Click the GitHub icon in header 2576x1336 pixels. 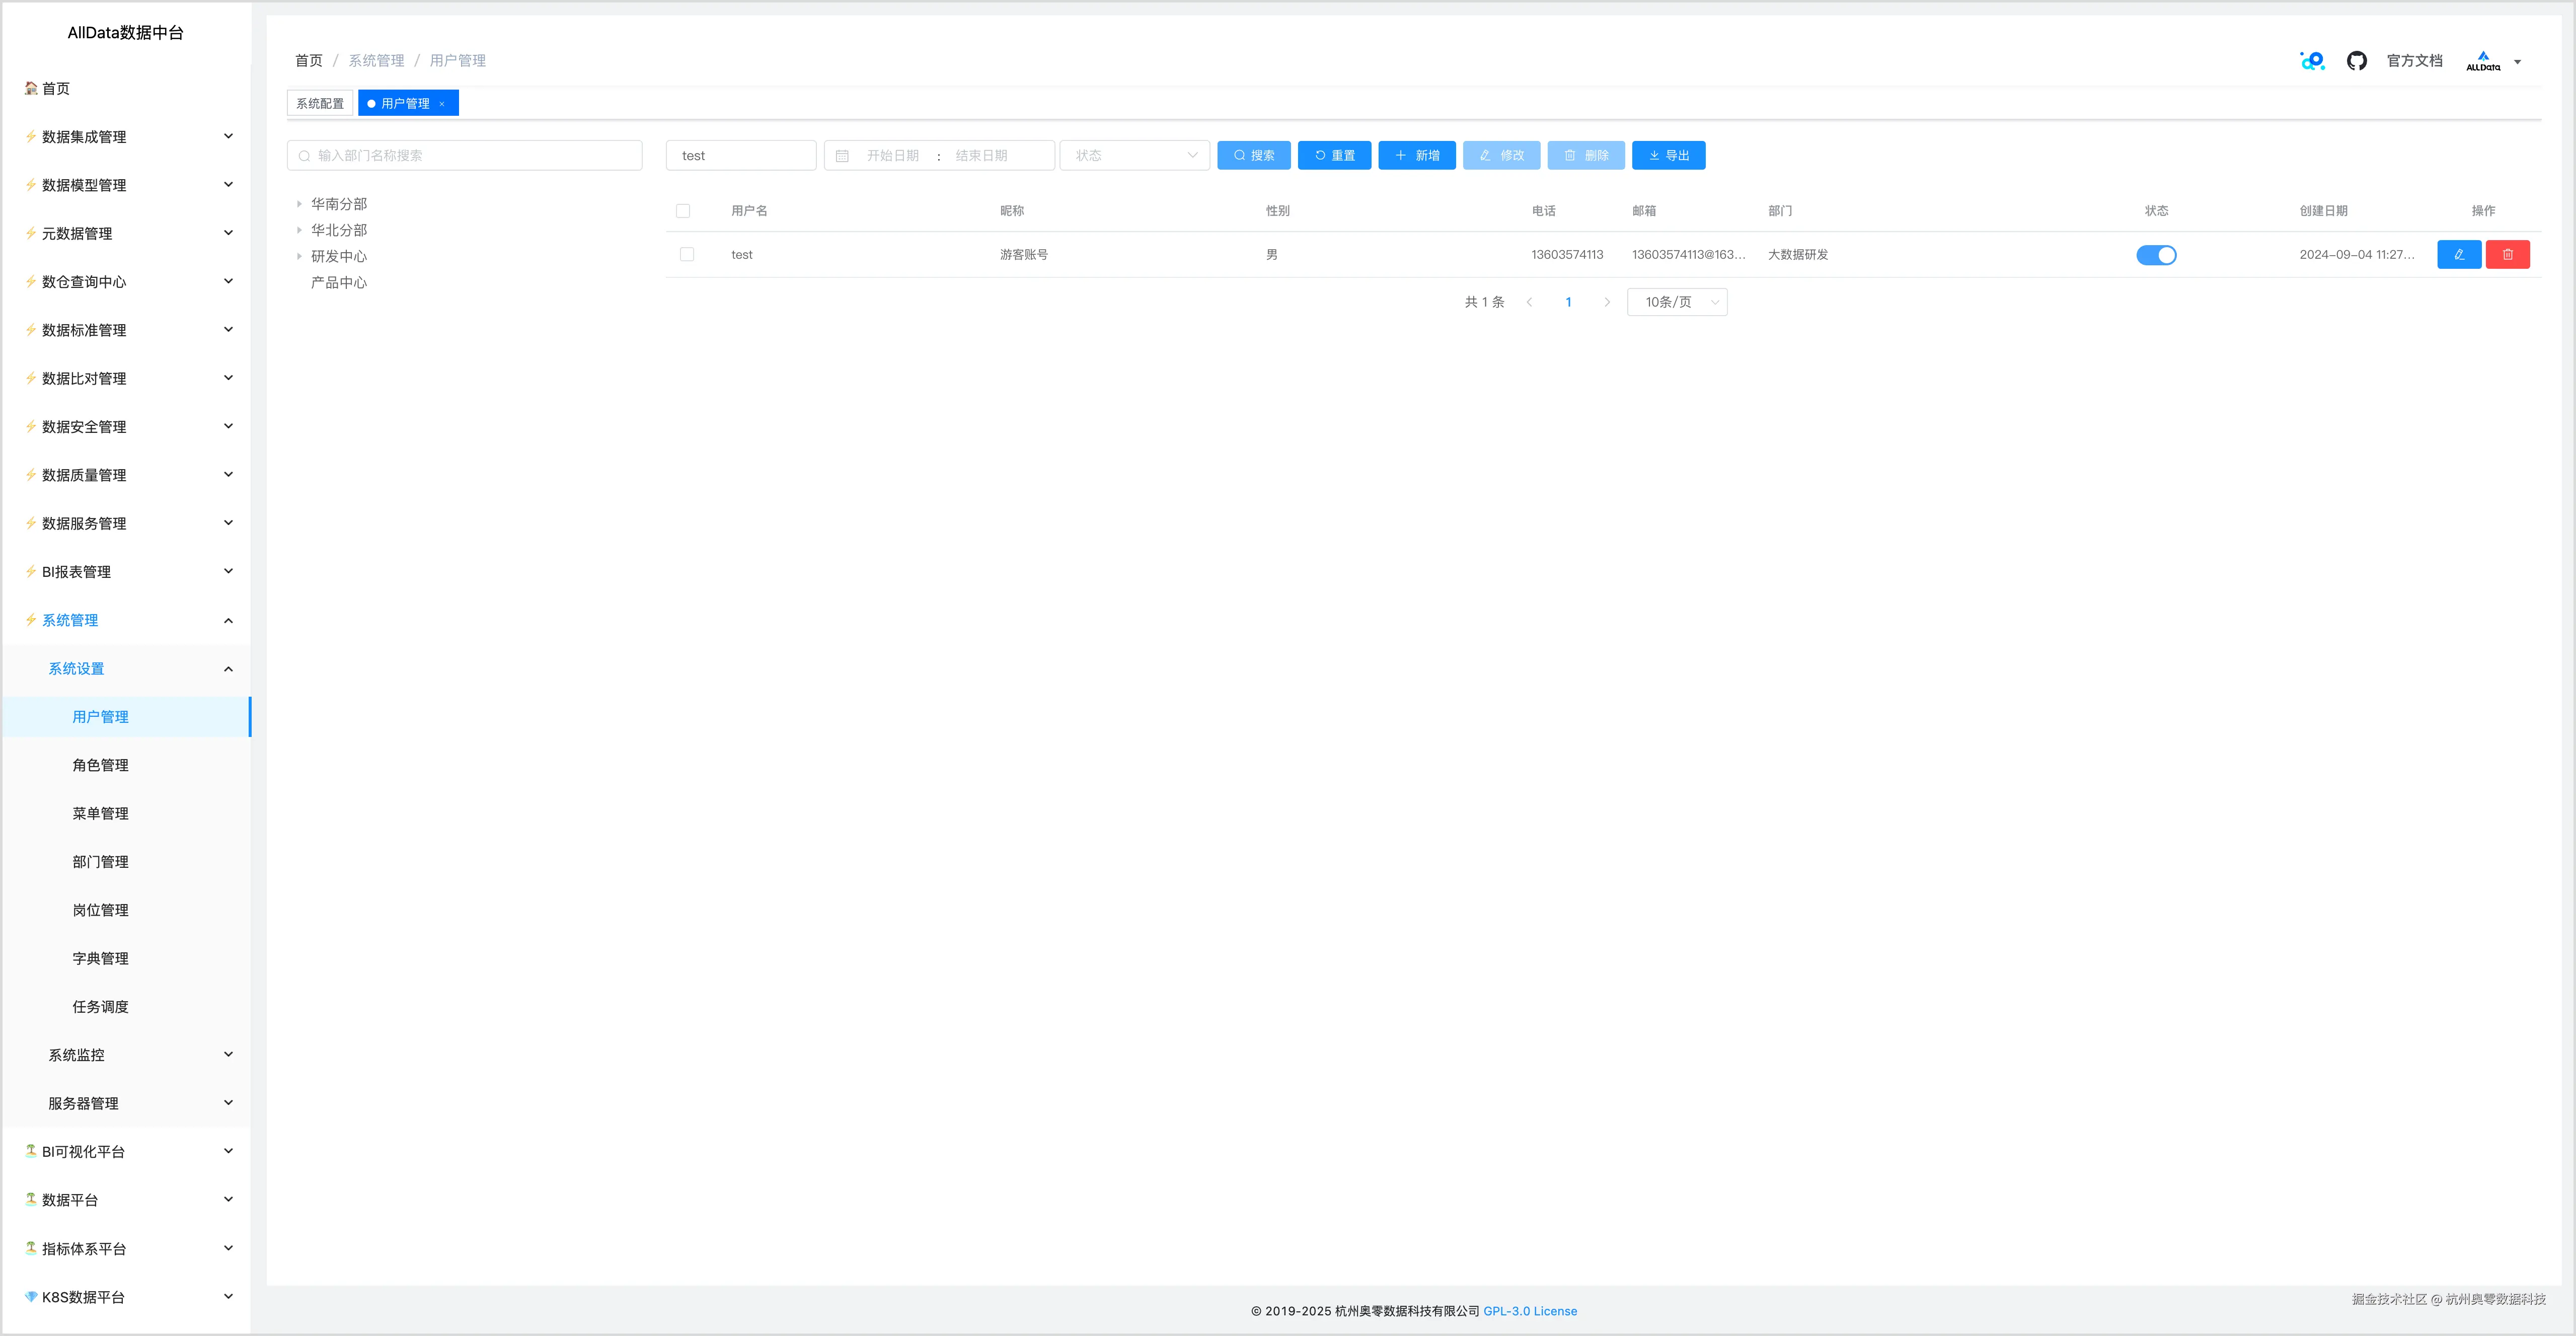click(2356, 61)
